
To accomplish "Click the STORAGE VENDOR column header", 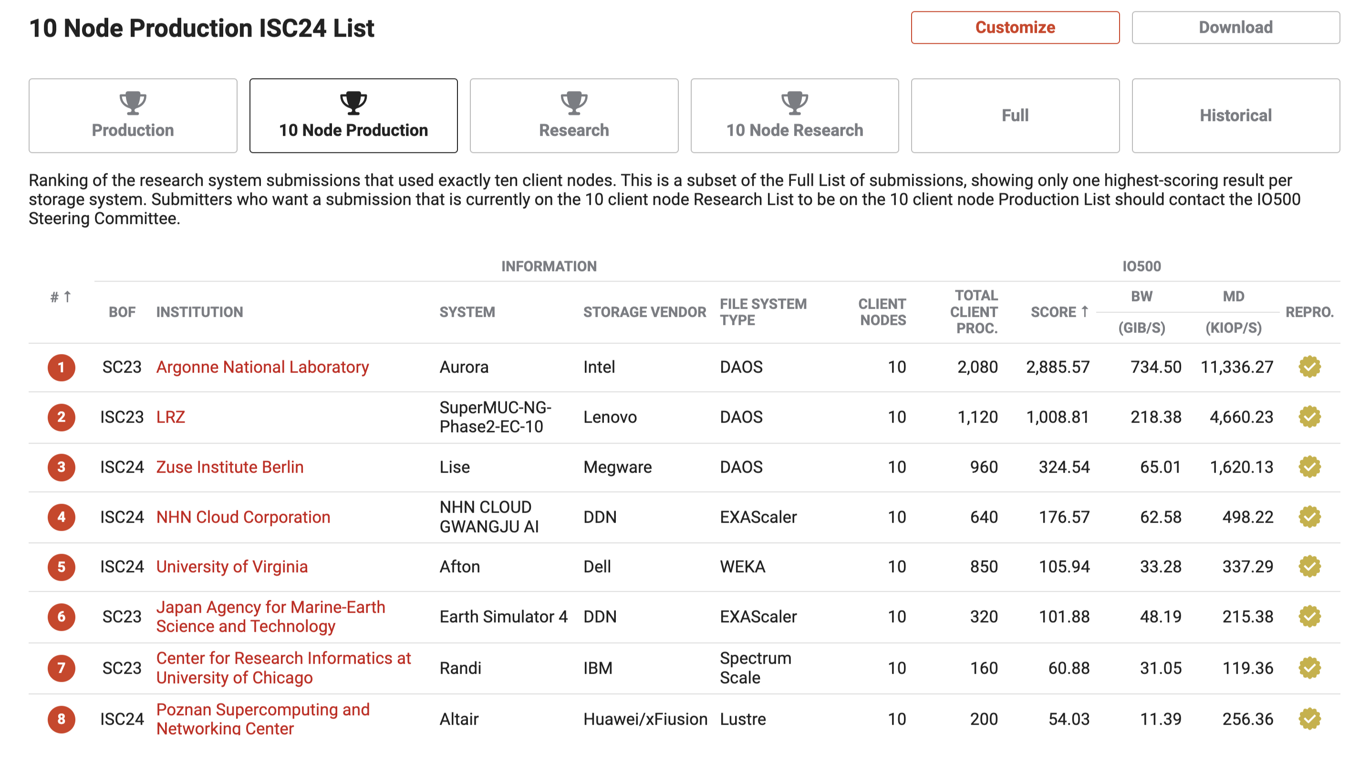I will [644, 312].
